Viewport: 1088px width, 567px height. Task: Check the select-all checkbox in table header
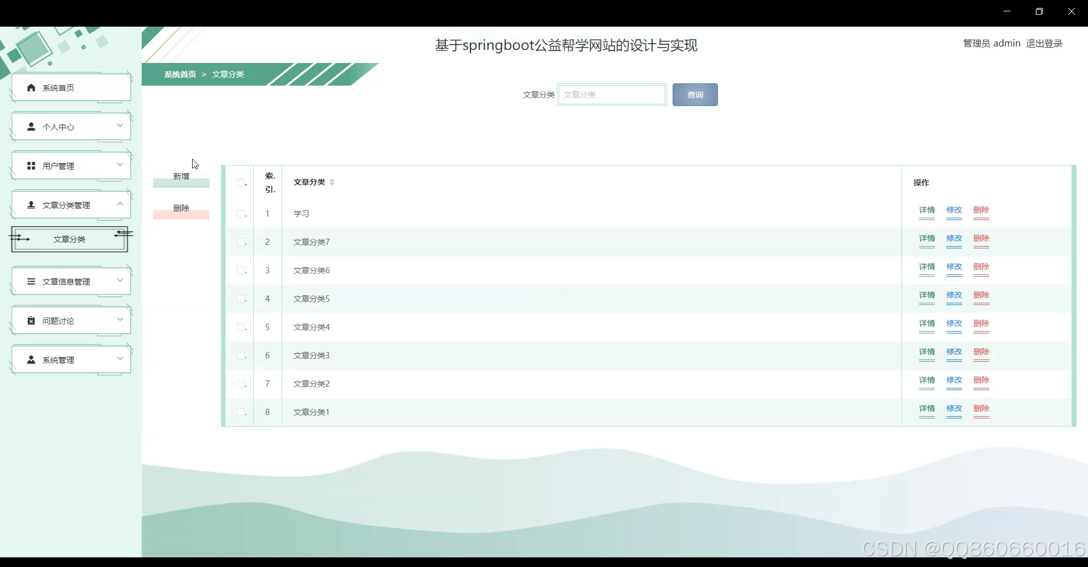click(x=241, y=182)
